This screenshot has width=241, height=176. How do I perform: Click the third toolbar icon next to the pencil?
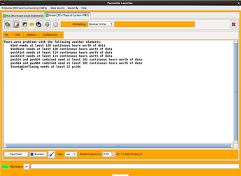pos(25,24)
